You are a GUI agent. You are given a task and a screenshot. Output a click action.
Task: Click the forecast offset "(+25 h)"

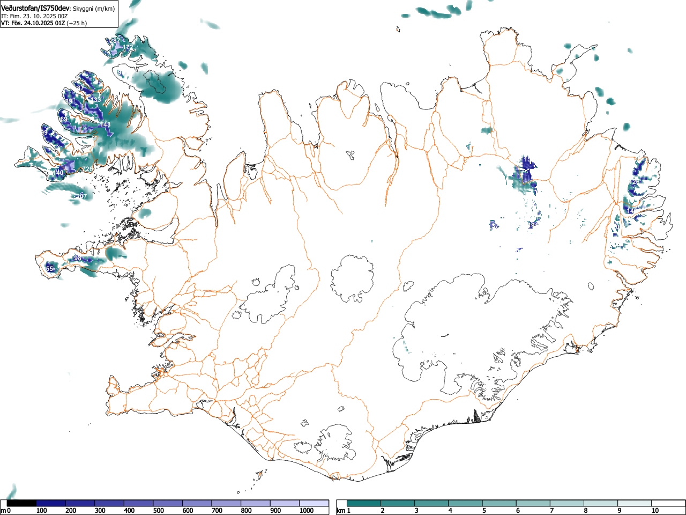[77, 23]
